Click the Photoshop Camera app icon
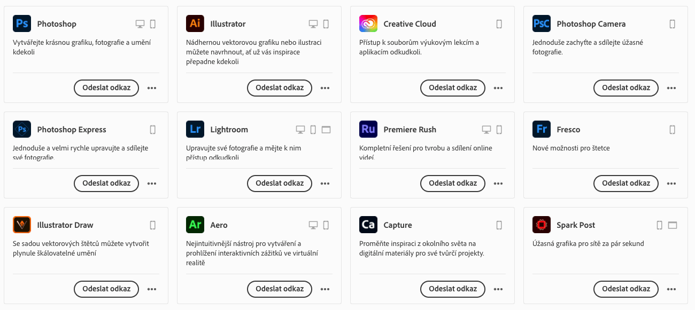Screen dimensions: 695x310 pos(542,24)
